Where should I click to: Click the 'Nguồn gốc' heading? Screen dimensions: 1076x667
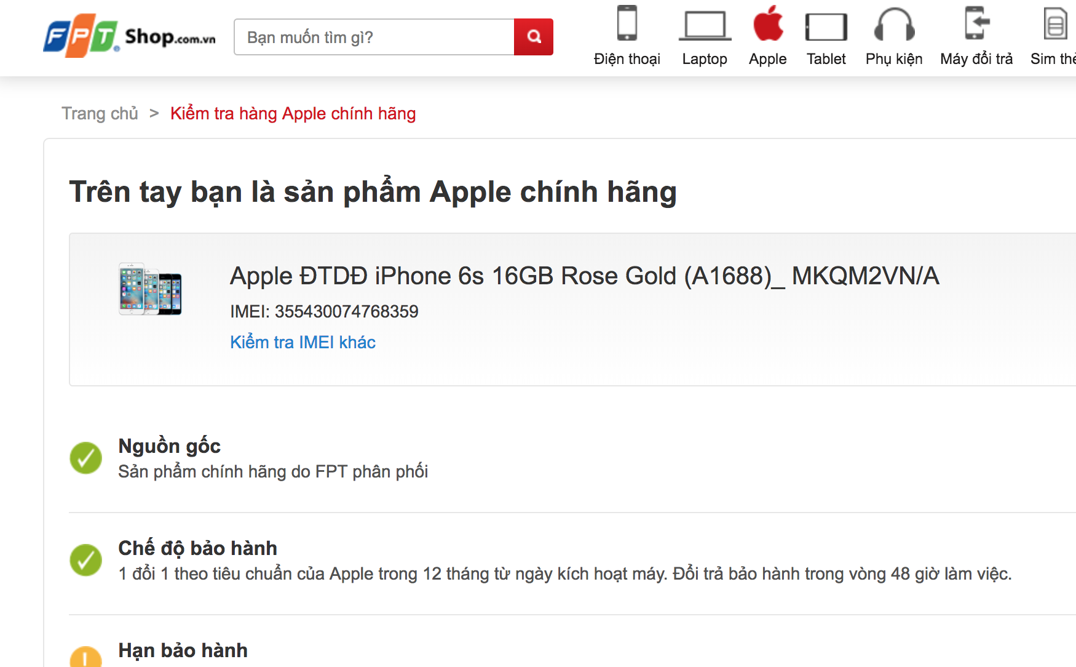169,445
